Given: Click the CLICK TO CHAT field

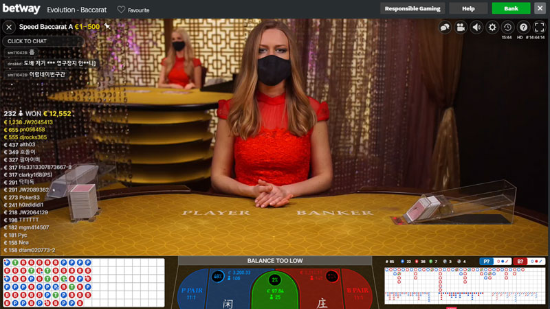Looking at the screenshot, I should tap(43, 41).
